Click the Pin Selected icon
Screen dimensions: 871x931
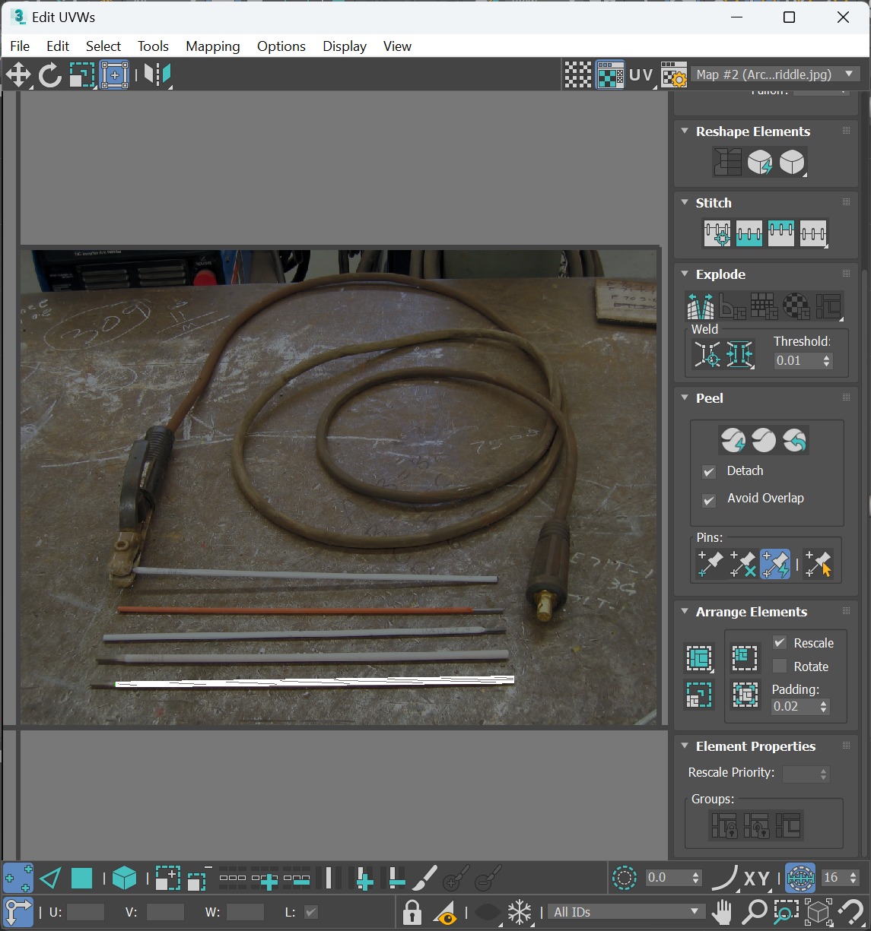point(710,565)
